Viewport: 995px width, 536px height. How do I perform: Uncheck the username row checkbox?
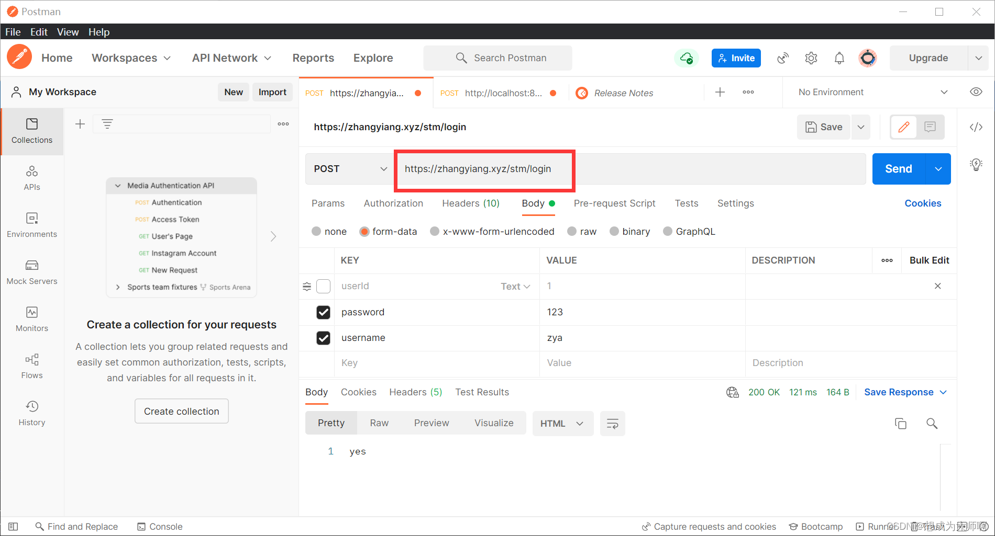[x=324, y=338]
